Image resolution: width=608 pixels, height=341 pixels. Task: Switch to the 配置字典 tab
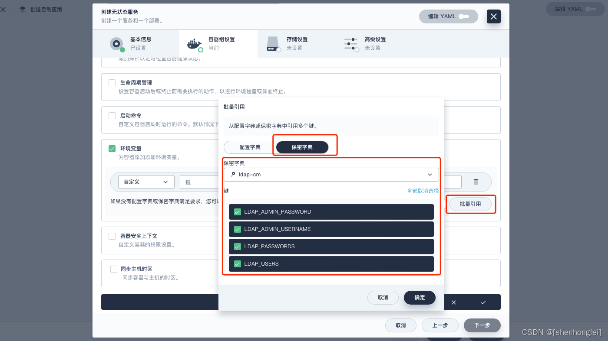250,147
